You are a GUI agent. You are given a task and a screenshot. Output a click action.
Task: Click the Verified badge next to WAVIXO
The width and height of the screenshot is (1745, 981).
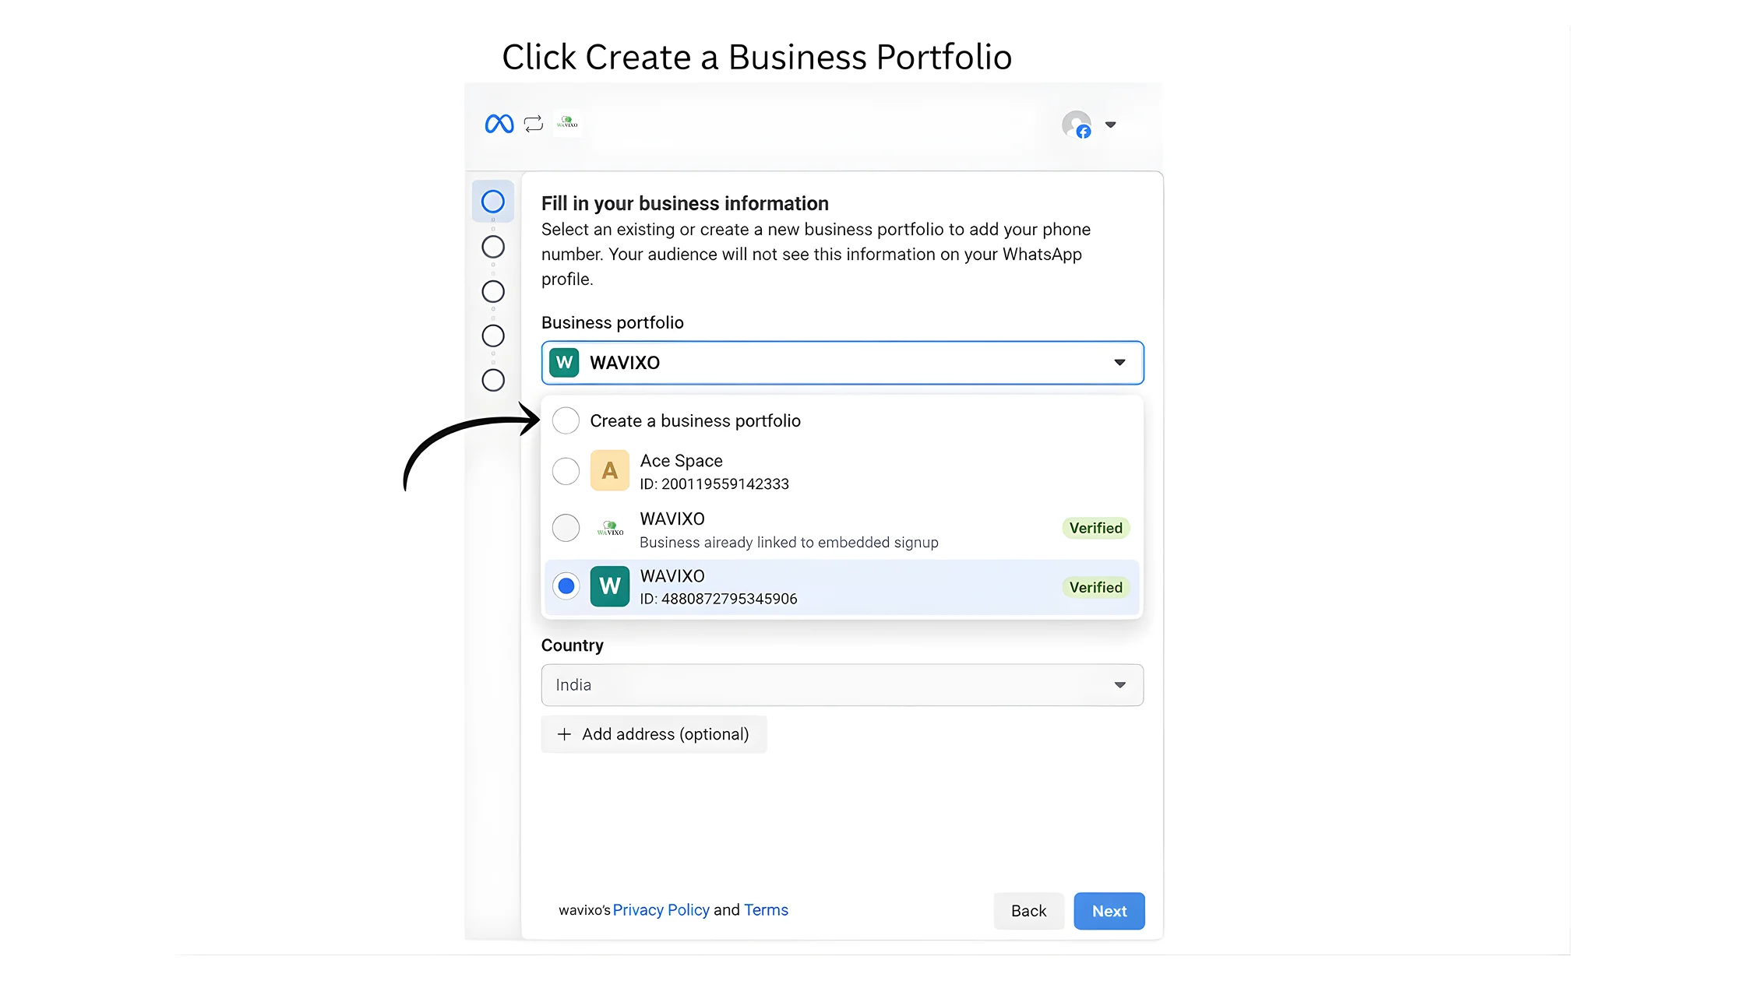(x=1096, y=528)
